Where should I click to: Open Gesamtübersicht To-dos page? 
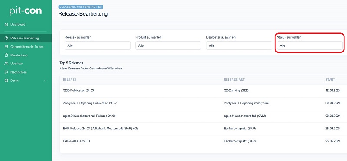27,47
